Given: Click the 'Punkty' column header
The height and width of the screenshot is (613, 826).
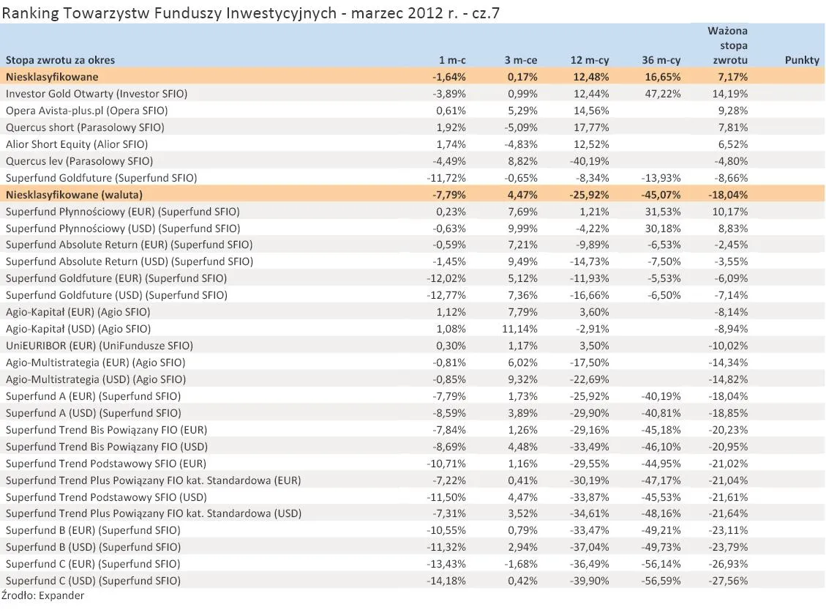Looking at the screenshot, I should (x=803, y=60).
